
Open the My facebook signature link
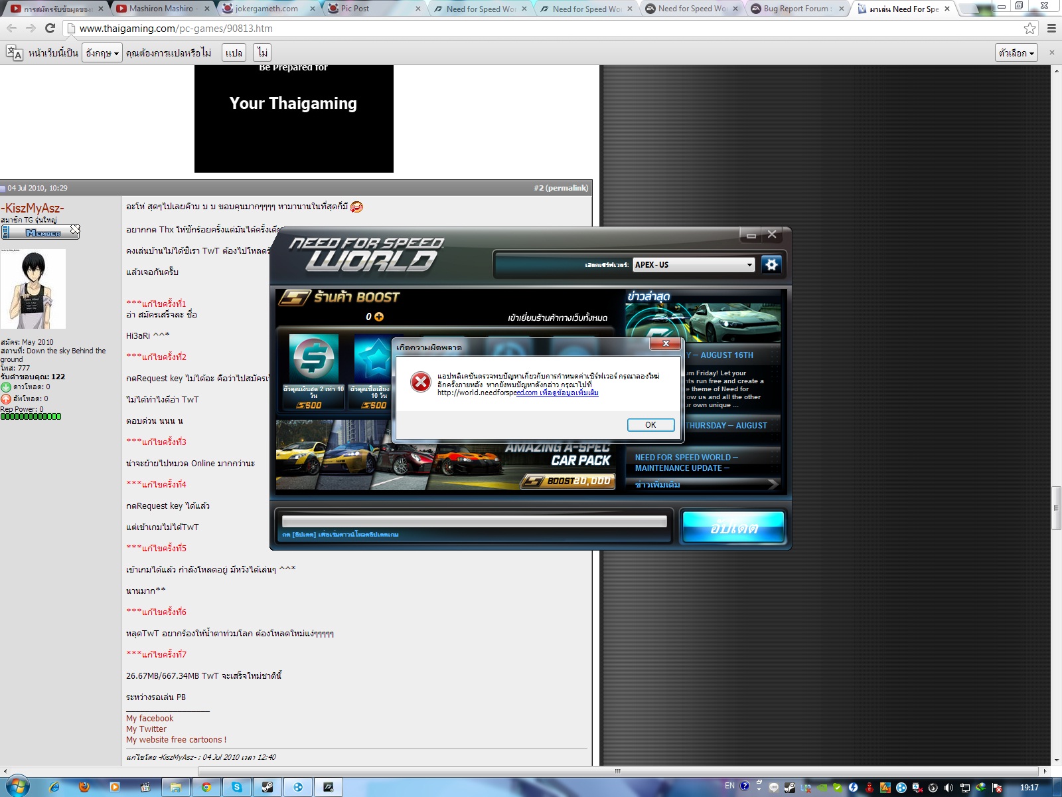(x=149, y=719)
